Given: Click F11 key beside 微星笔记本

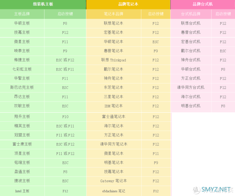Looking at the screenshot, I should 156,153.
